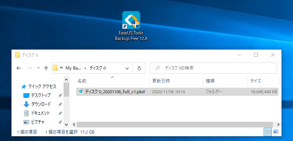Click the 18,049,448 KB size cell

264,92
